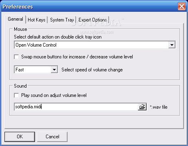
Task: Click the Cancel button
Action: [x=52, y=137]
